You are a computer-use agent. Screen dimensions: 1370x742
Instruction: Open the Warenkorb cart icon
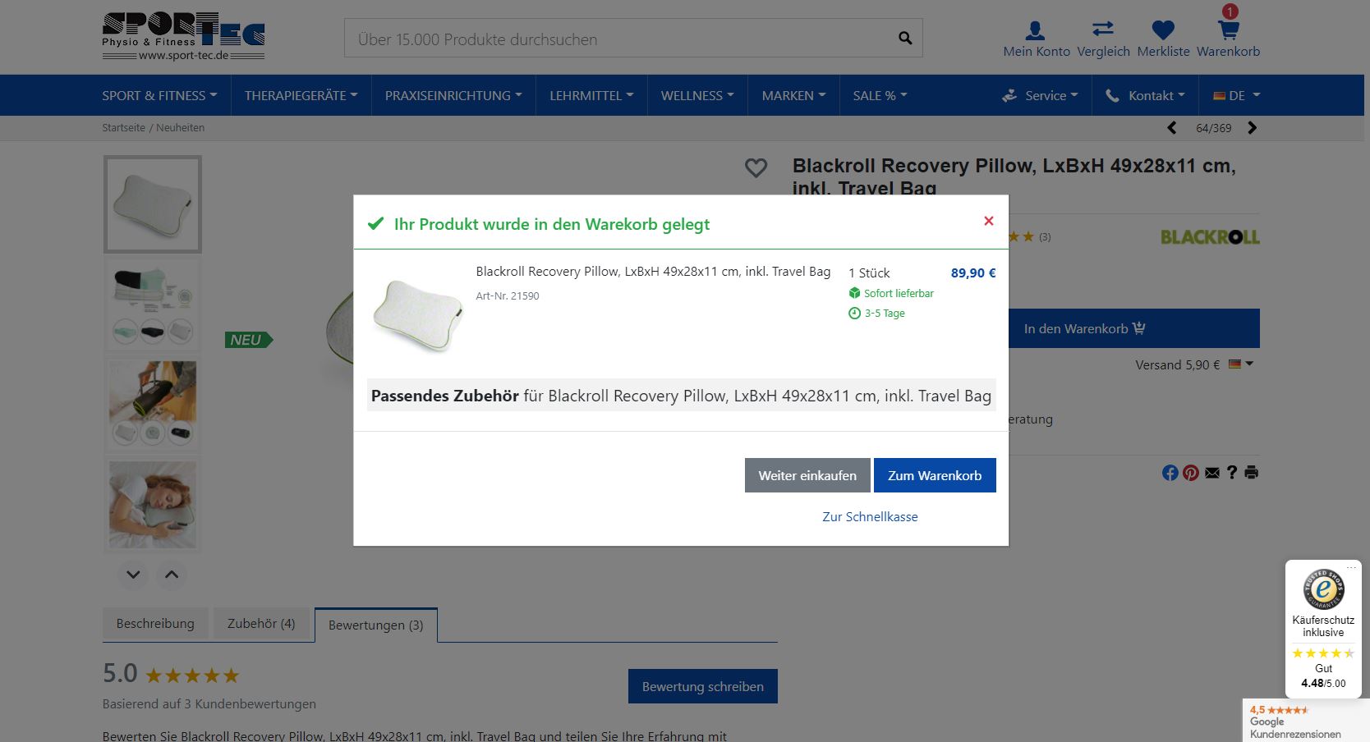[1228, 31]
